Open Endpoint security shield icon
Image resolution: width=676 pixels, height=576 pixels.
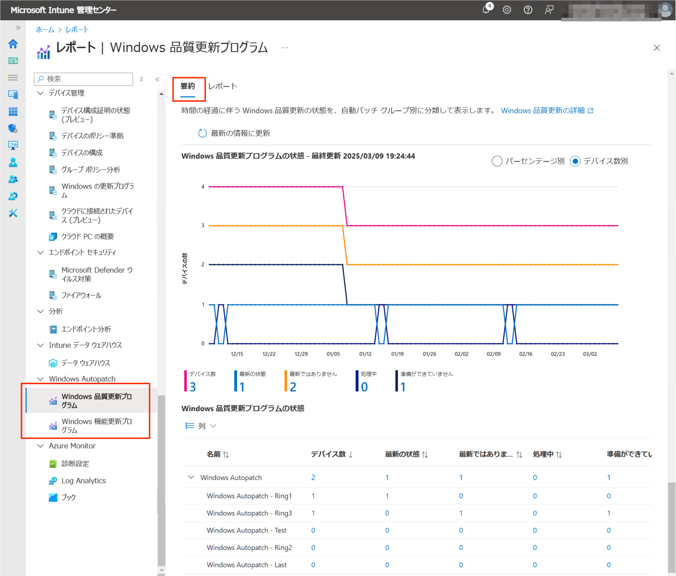click(x=13, y=129)
